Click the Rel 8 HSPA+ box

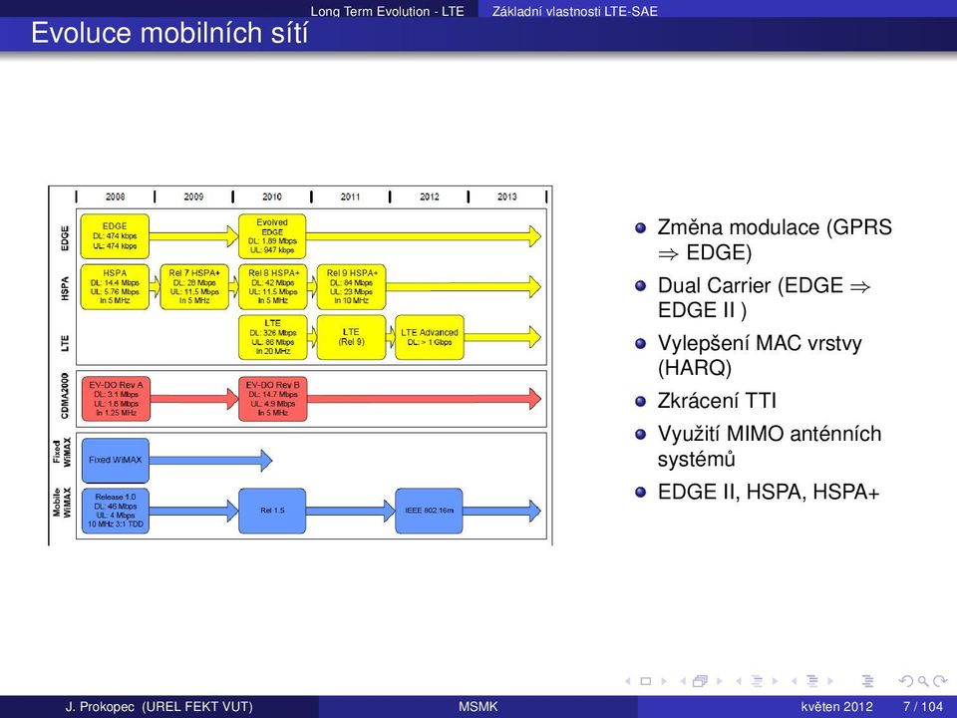(273, 287)
